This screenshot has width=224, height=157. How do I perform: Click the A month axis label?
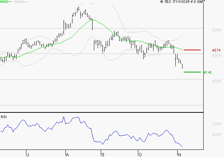[x=67, y=155]
